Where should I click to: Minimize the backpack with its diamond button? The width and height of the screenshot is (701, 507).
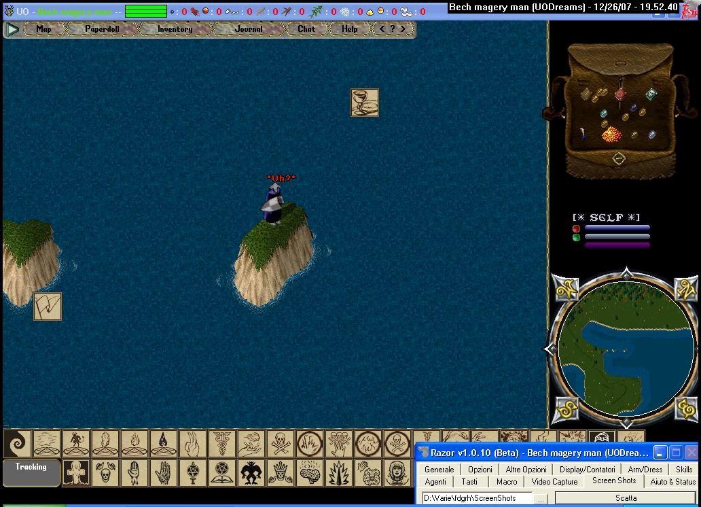coord(618,158)
